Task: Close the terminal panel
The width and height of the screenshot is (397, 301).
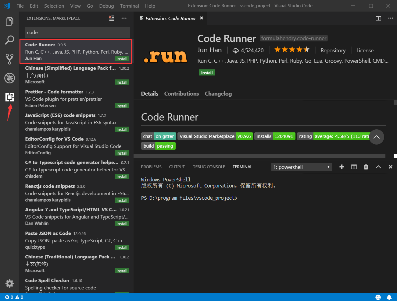Action: (x=390, y=167)
